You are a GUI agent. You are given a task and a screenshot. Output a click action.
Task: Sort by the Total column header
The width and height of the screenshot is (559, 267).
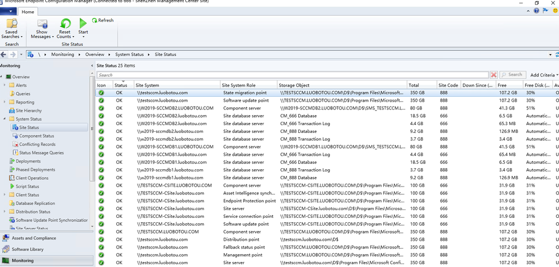422,85
